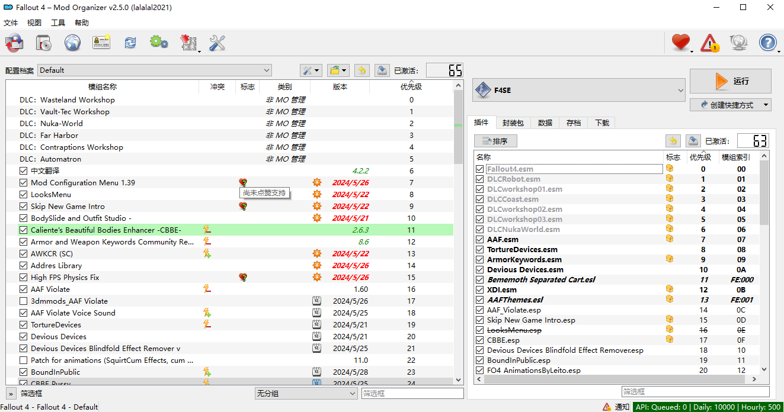Enable Patch for animations mod checkbox
Image resolution: width=784 pixels, height=412 pixels.
pyautogui.click(x=23, y=360)
